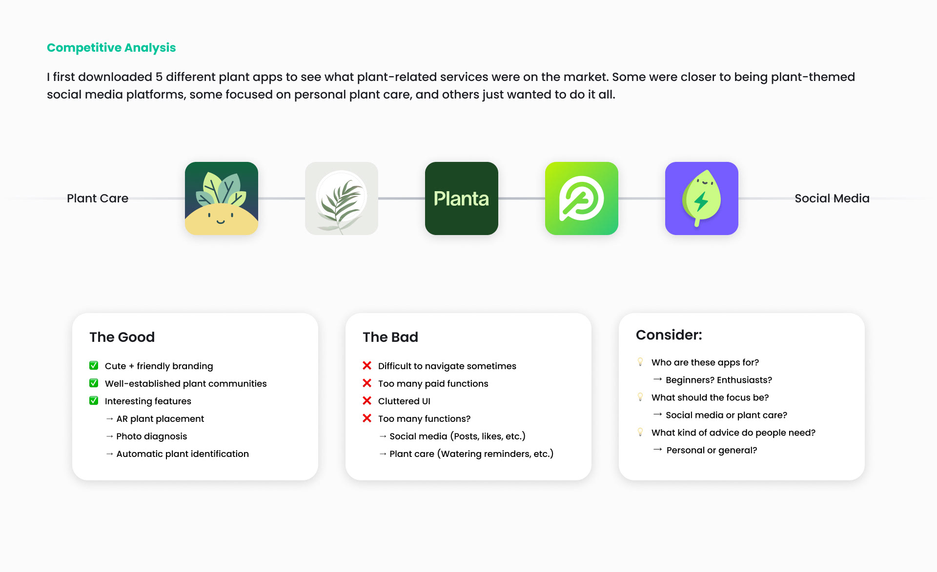Click the arrow before 'Social media (Posts, likes, etc.)'
937x572 pixels.
tap(383, 436)
